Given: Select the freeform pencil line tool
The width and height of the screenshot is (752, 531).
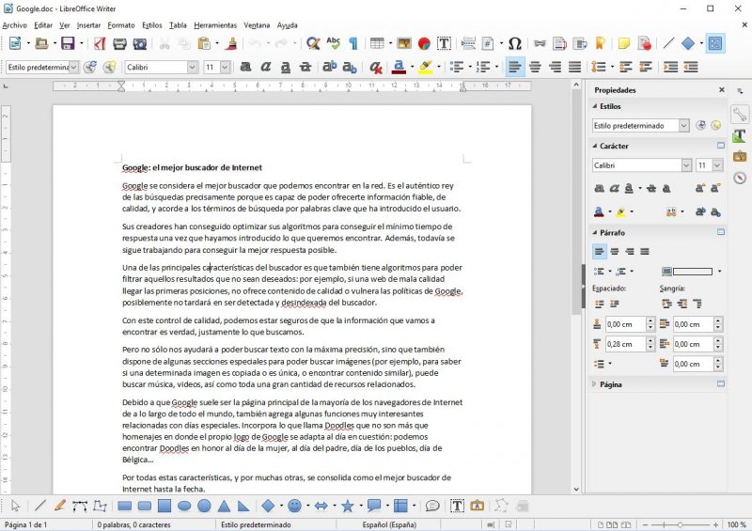Looking at the screenshot, I should point(60,506).
